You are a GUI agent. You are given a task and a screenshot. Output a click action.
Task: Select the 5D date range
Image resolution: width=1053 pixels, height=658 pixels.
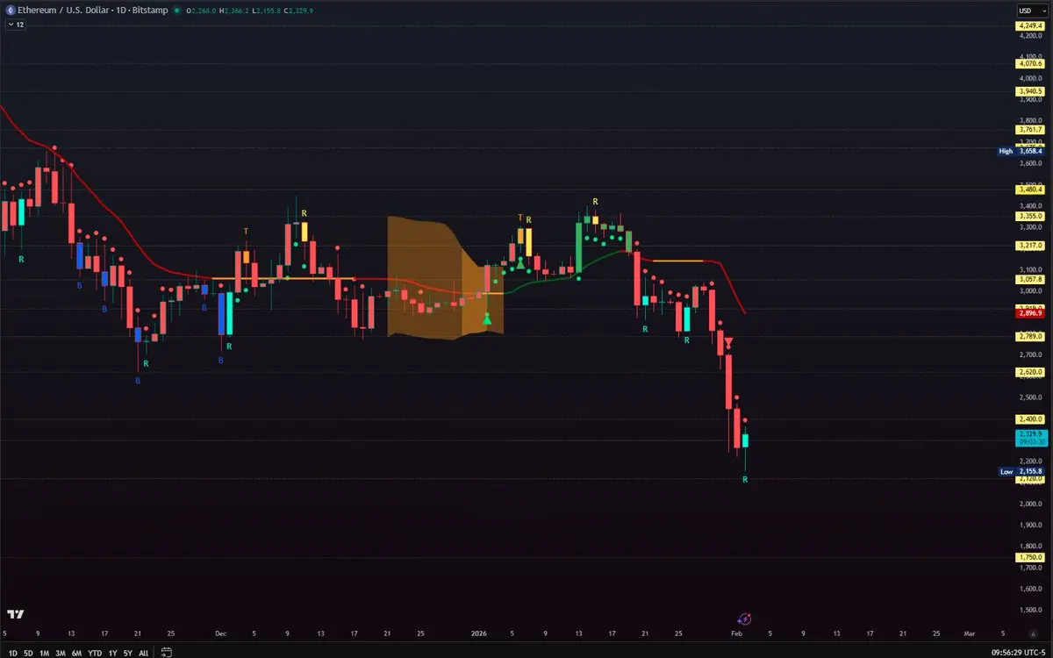click(28, 653)
